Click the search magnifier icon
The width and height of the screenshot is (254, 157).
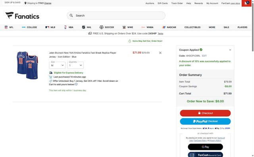point(71,15)
